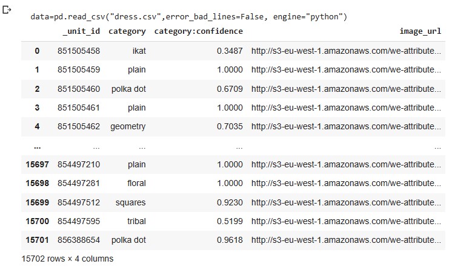Click the row index 15697
Screen dimensions: 452x267
(37, 164)
